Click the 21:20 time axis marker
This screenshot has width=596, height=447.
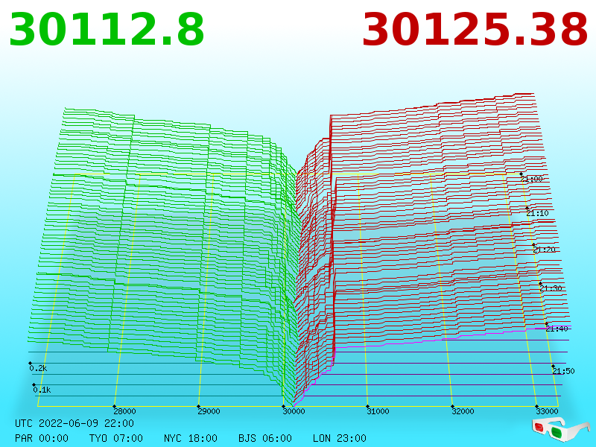(x=545, y=250)
